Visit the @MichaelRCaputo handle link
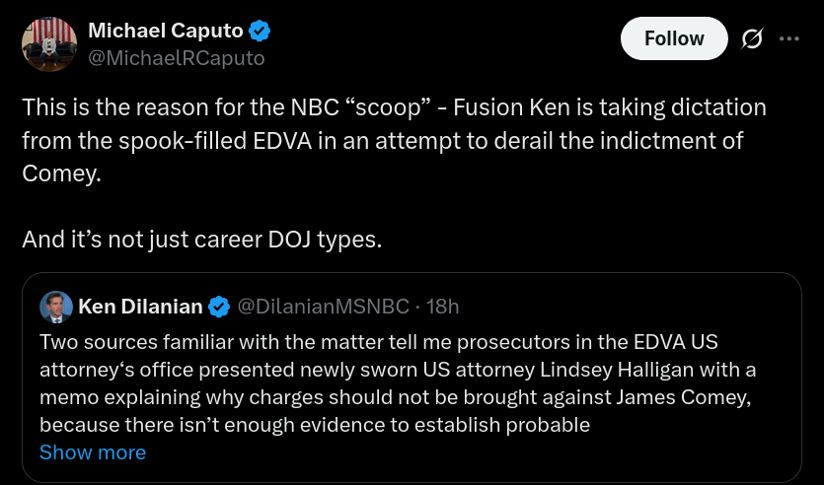The height and width of the screenshot is (485, 824). pos(176,58)
